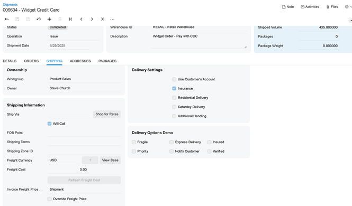Switch to the Orders tab
The height and width of the screenshot is (206, 352).
click(31, 61)
